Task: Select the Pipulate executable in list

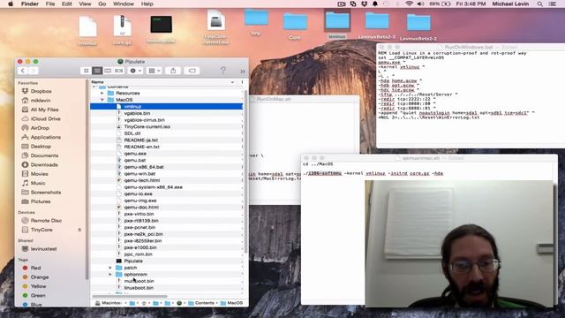Action: pyautogui.click(x=167, y=261)
